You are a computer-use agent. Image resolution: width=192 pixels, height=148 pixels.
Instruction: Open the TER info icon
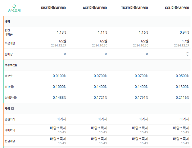[x=12, y=87]
